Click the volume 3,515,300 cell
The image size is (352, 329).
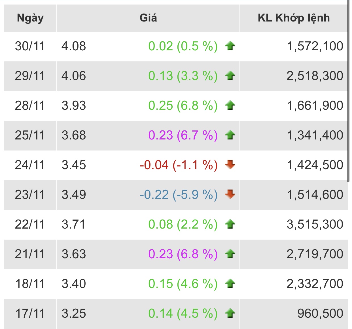pyautogui.click(x=315, y=224)
